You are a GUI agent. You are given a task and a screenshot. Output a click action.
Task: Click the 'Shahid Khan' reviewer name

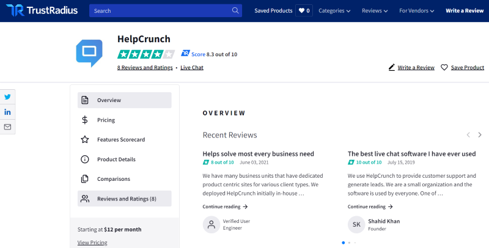(x=384, y=221)
